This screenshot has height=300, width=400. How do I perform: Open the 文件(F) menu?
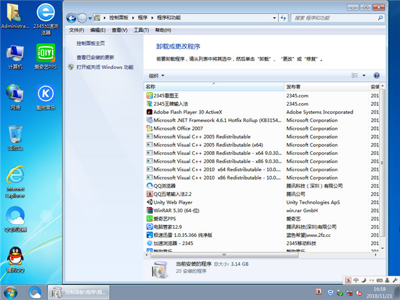(76, 30)
